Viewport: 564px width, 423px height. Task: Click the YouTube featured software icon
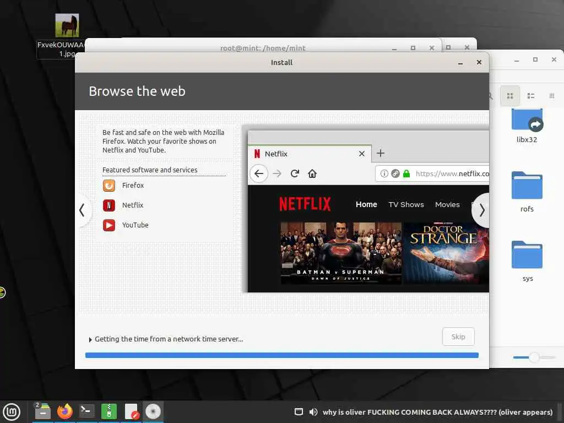[109, 225]
